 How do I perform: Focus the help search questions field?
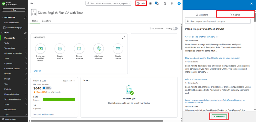[x=218, y=21]
